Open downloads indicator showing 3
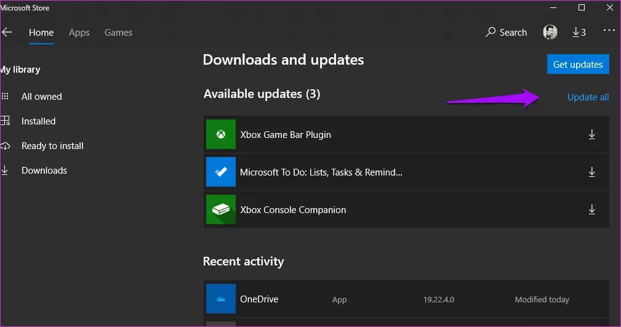The width and height of the screenshot is (621, 327). click(579, 33)
